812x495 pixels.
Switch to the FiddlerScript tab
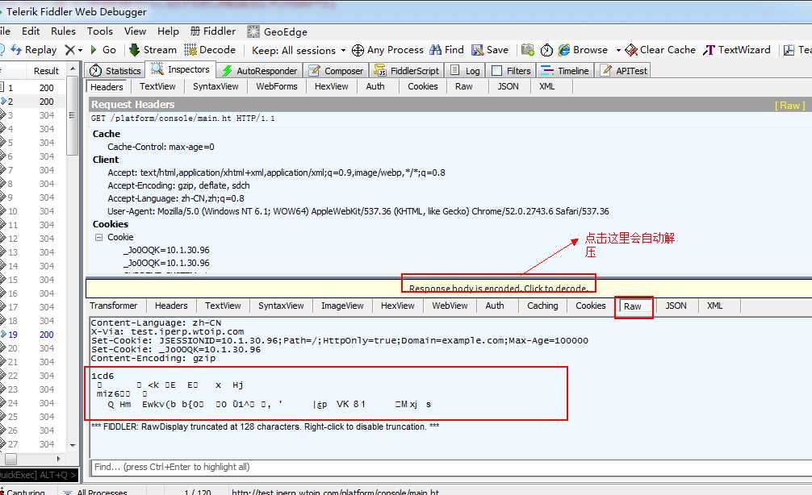click(x=407, y=70)
